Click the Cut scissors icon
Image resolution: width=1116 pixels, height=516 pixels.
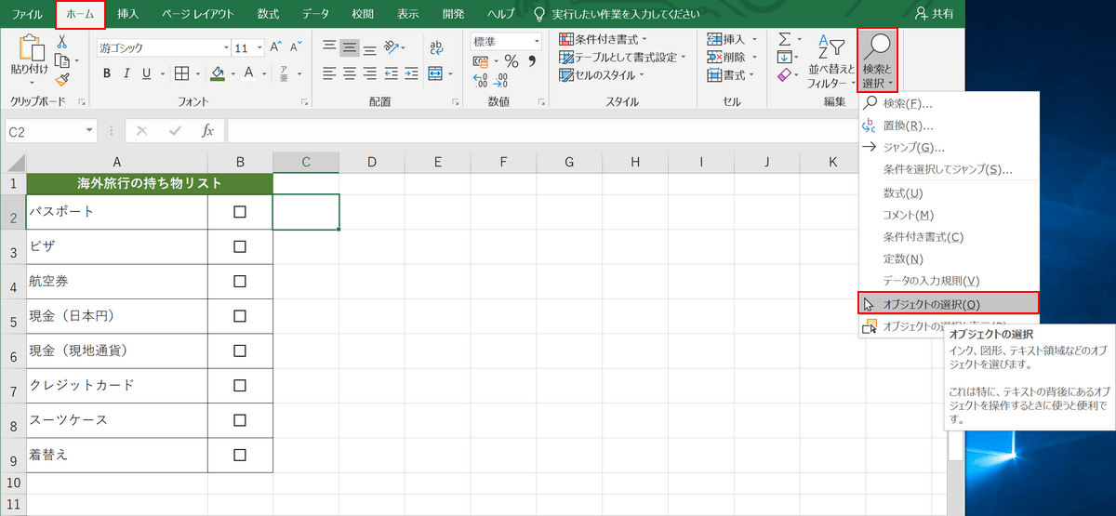(x=62, y=42)
